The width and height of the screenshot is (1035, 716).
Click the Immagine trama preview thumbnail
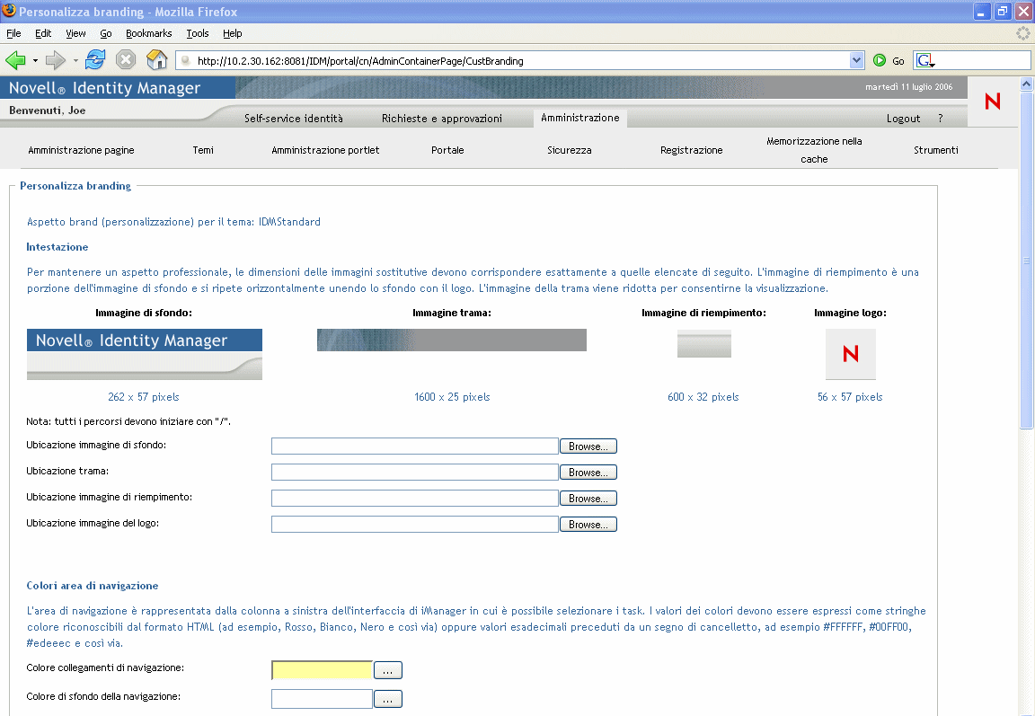click(x=452, y=340)
